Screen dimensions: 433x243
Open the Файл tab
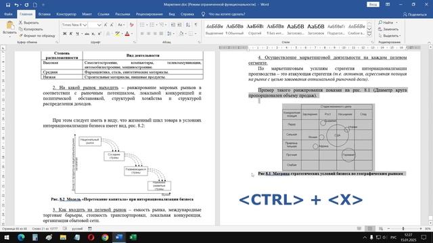coord(8,14)
